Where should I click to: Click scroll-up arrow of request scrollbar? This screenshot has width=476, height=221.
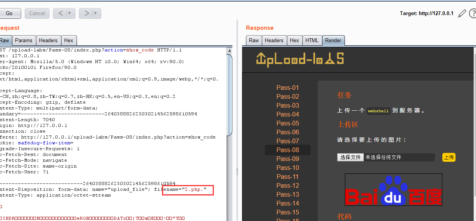pyautogui.click(x=229, y=50)
